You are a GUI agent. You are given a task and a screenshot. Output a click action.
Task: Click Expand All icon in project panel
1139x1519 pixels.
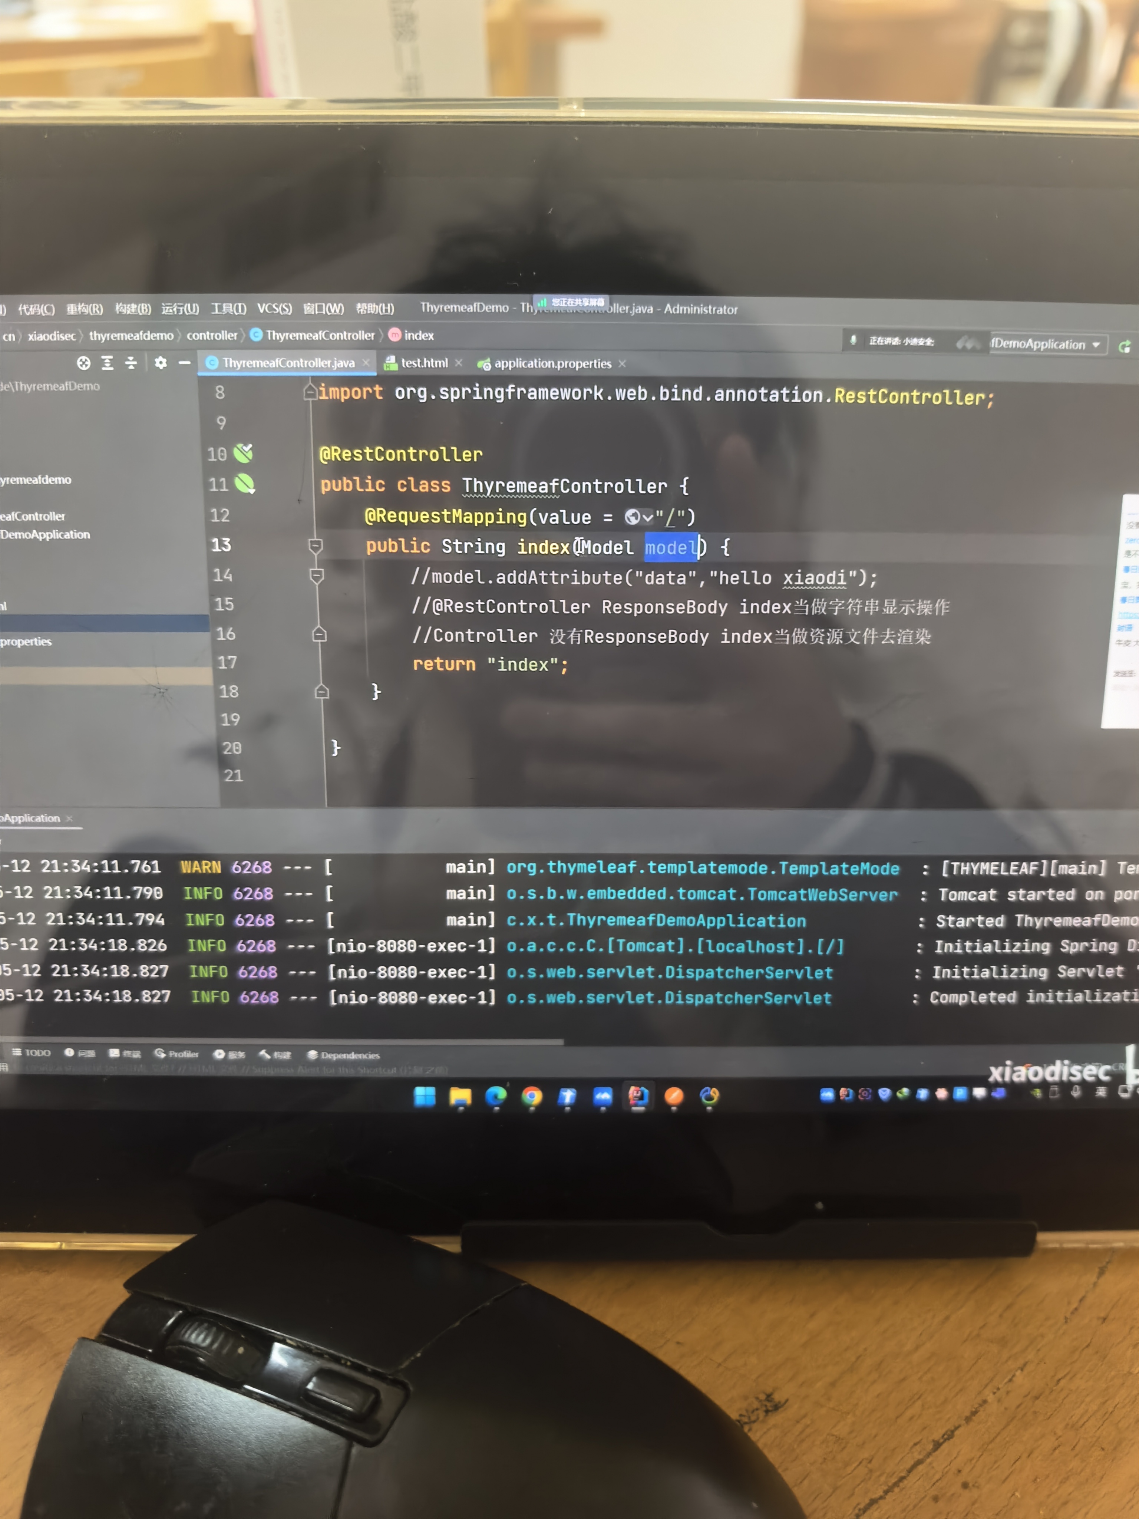(x=108, y=363)
